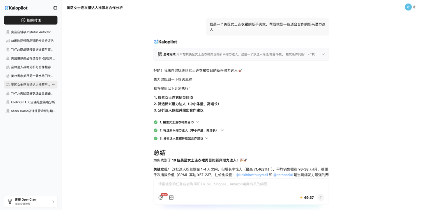Click the @ mention icon with NEW badge

pyautogui.click(x=161, y=198)
